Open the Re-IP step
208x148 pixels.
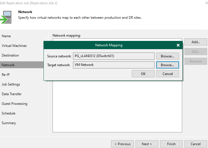click(x=6, y=74)
